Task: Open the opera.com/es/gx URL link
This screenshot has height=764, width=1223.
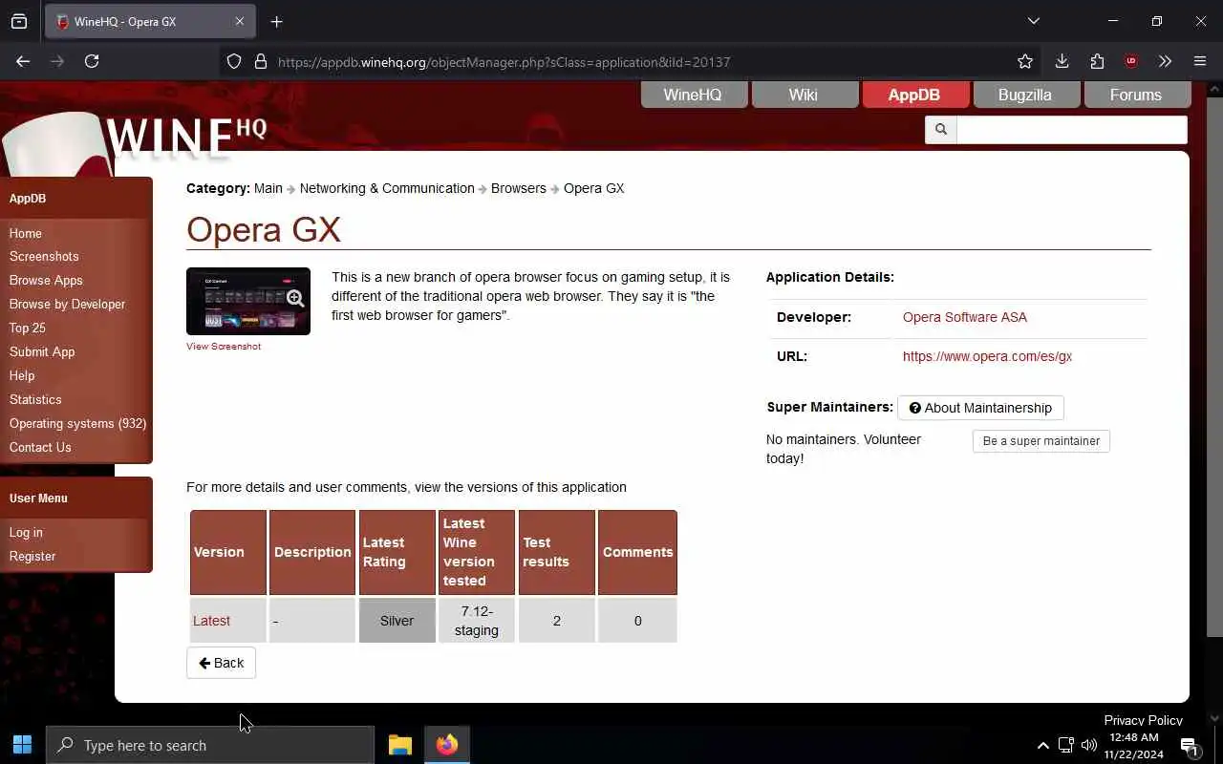Action: [x=987, y=356]
